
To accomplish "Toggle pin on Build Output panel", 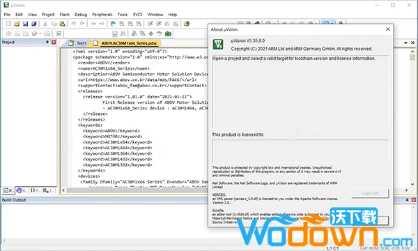I will (407, 200).
